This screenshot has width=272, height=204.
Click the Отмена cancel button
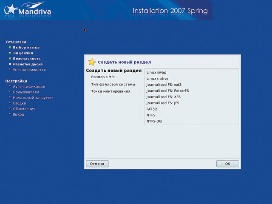[97, 164]
